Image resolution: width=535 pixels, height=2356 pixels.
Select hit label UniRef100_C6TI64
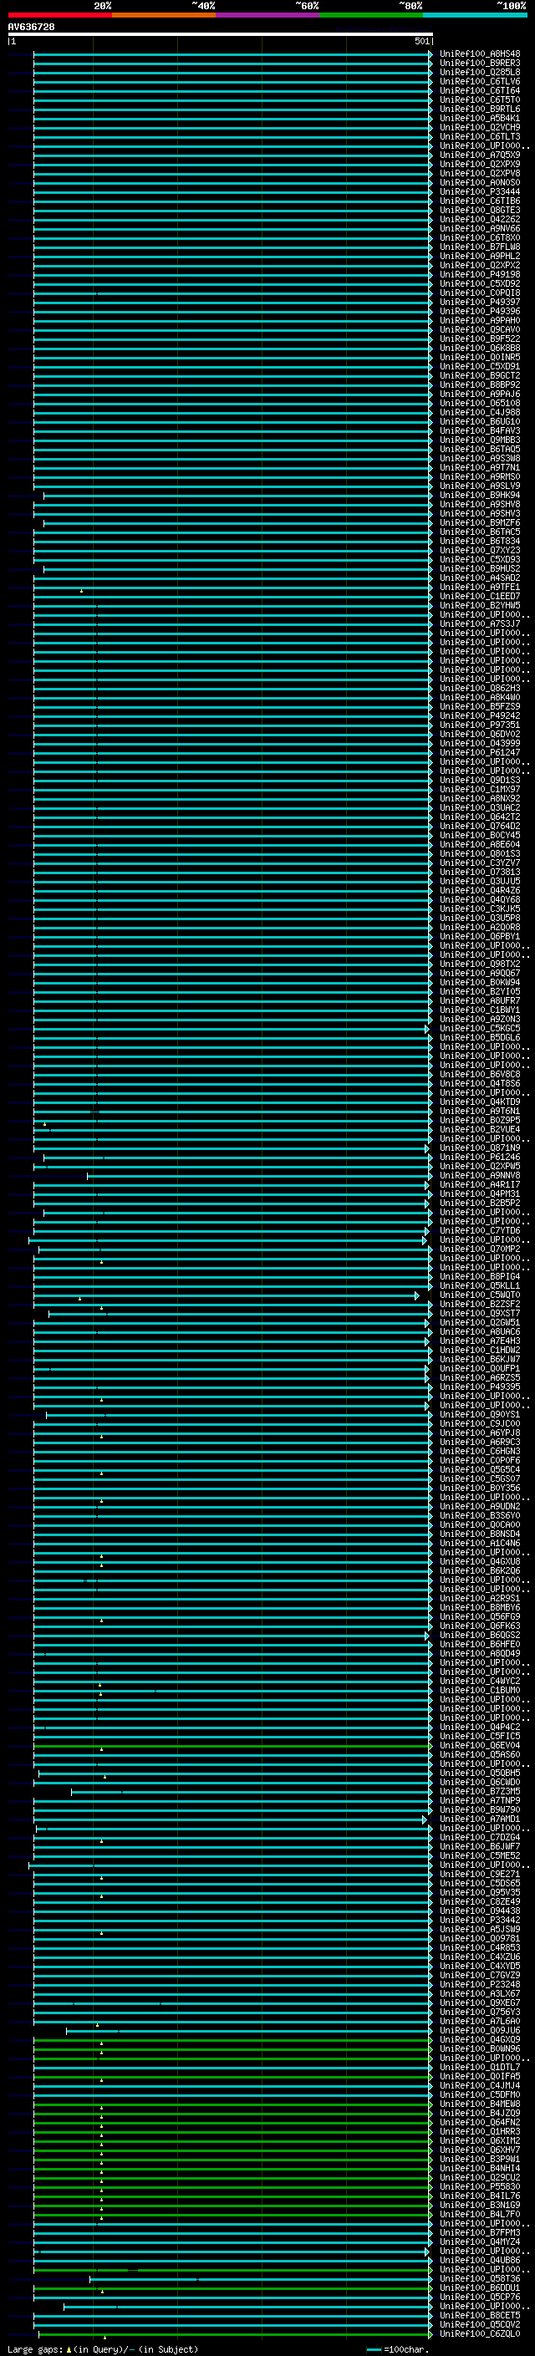click(480, 90)
